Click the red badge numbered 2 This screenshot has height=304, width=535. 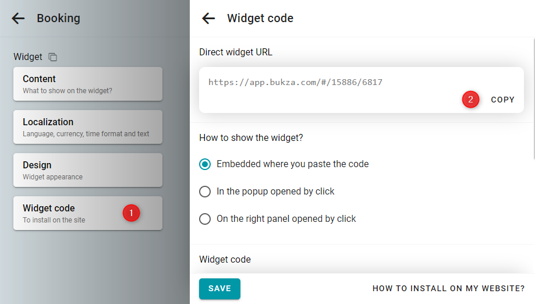(470, 99)
